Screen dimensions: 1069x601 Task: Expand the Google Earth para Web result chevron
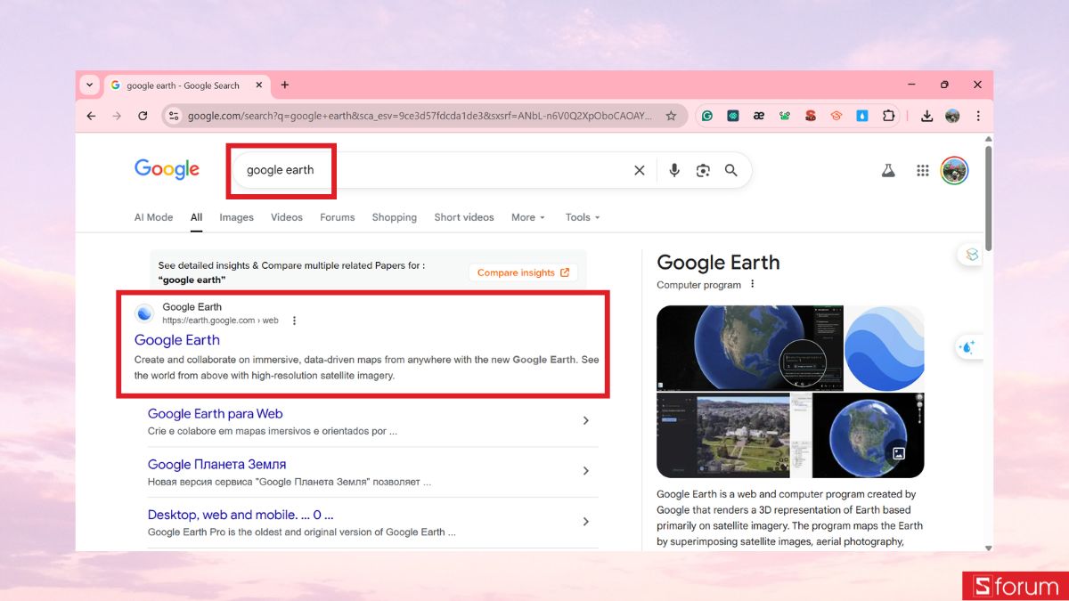[x=586, y=419]
